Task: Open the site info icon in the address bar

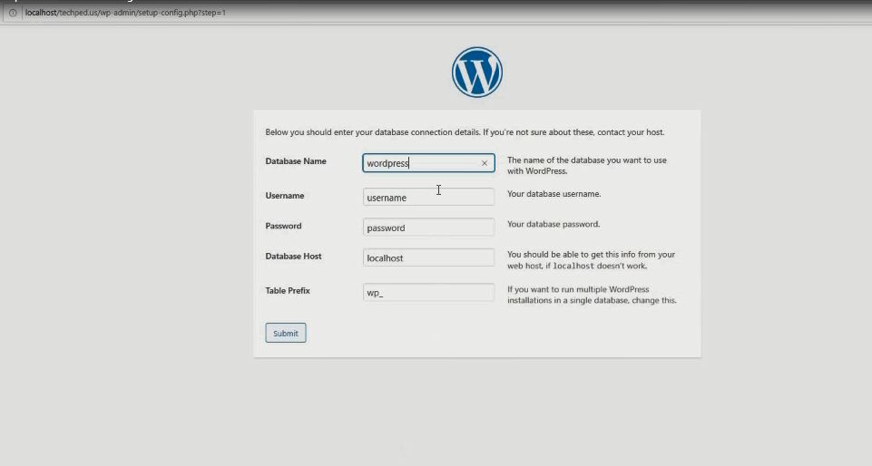Action: [13, 14]
